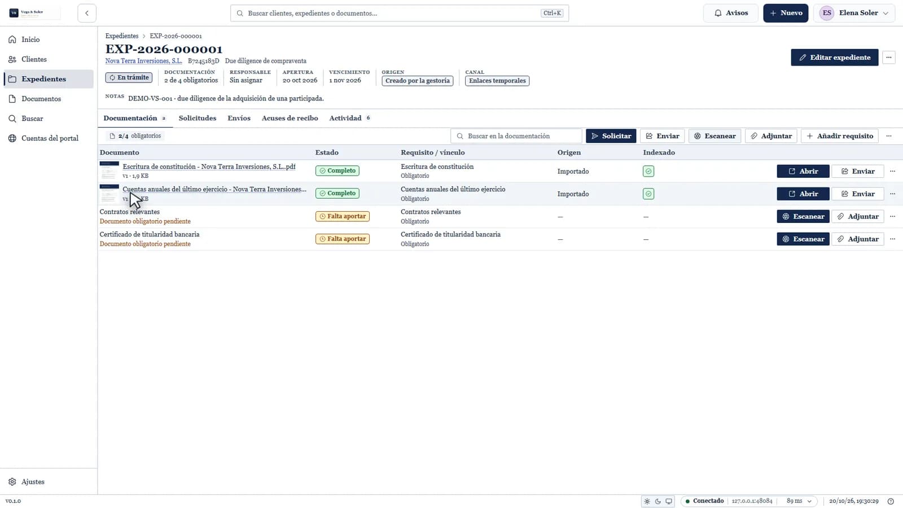Click Abrir for Cuentas anuales row

point(803,194)
